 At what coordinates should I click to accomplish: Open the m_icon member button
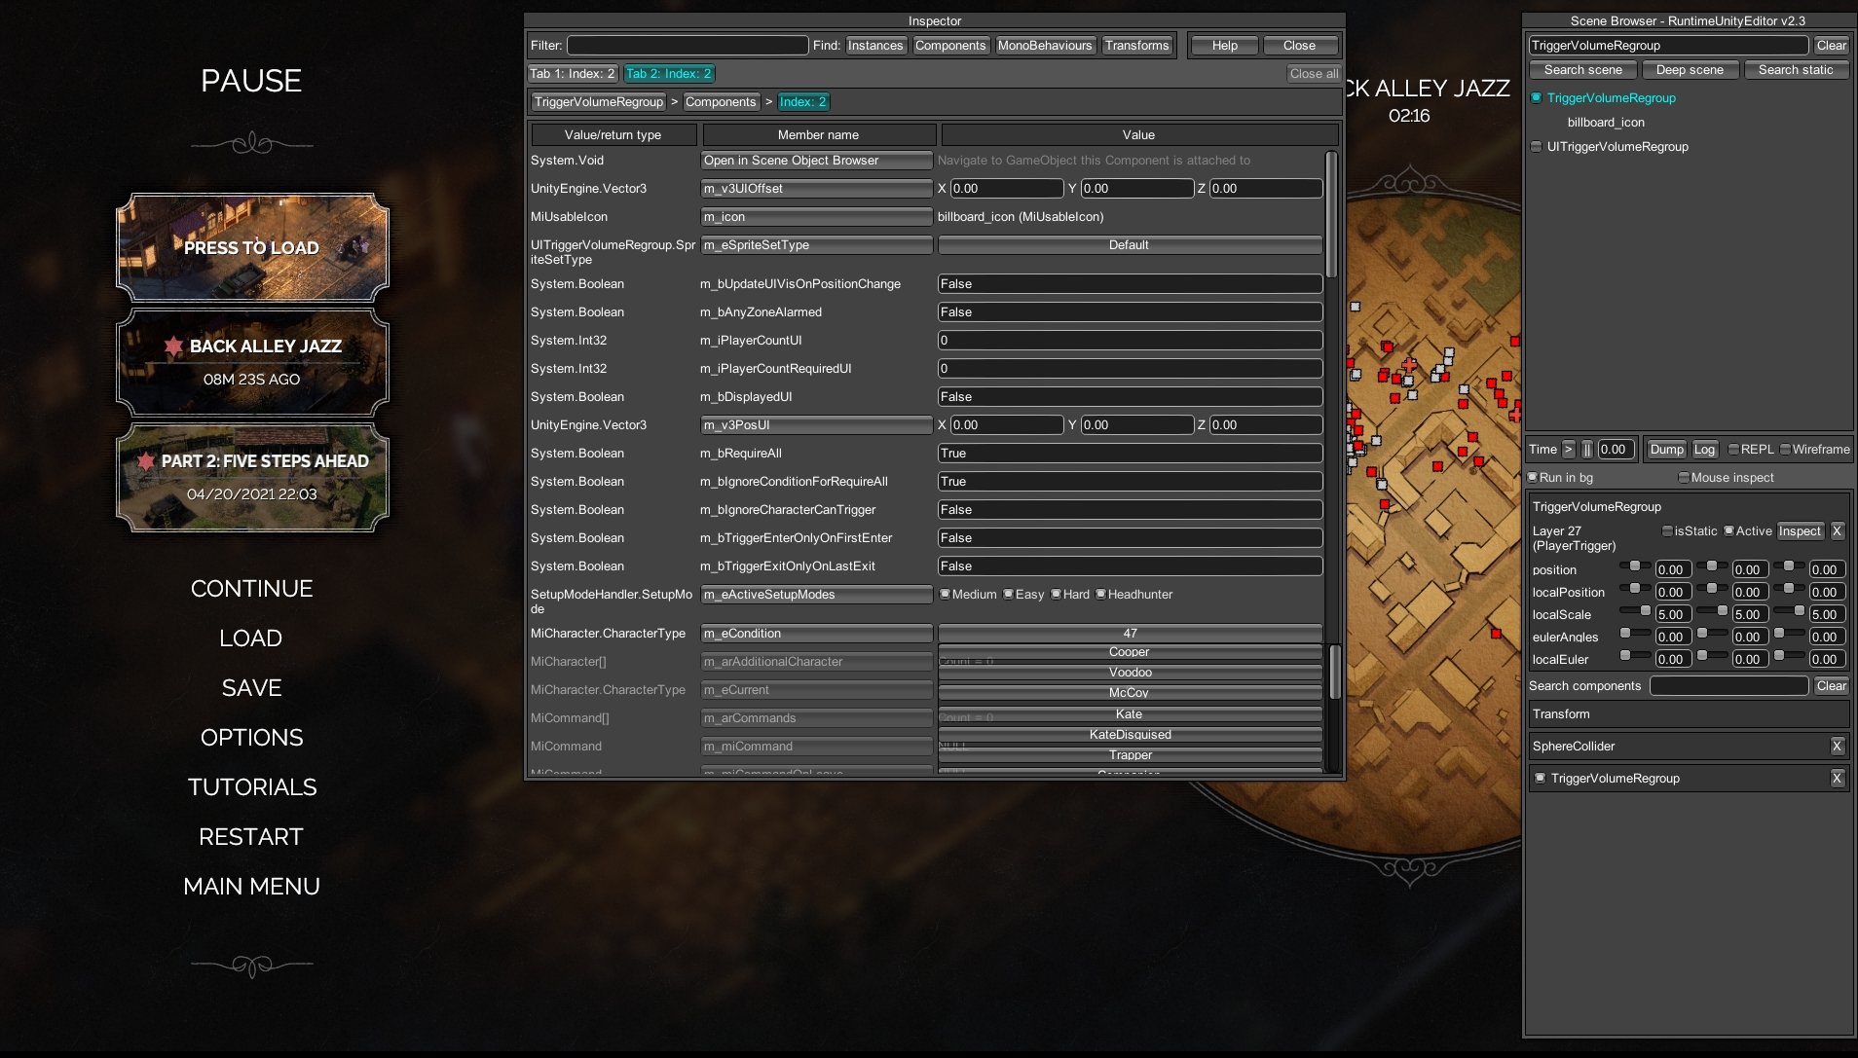click(x=816, y=216)
